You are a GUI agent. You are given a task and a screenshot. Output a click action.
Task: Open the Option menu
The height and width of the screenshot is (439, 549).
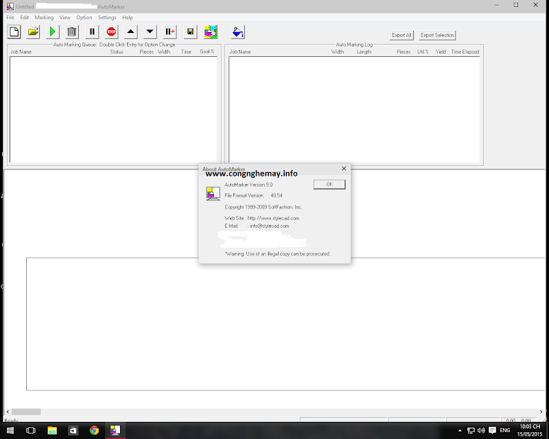tap(84, 18)
